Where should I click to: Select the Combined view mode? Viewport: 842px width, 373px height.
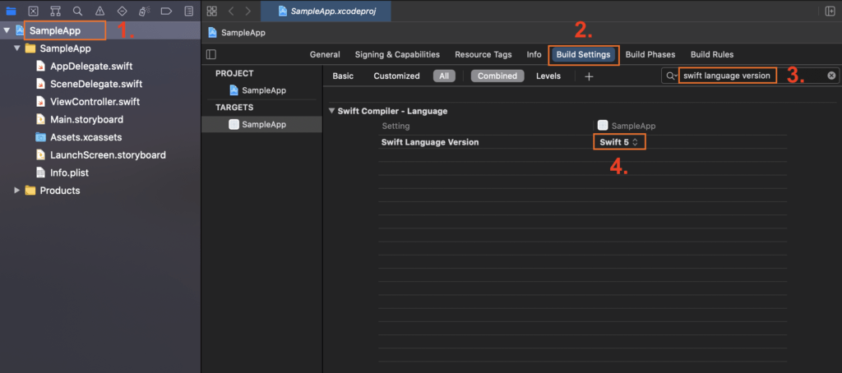tap(497, 76)
